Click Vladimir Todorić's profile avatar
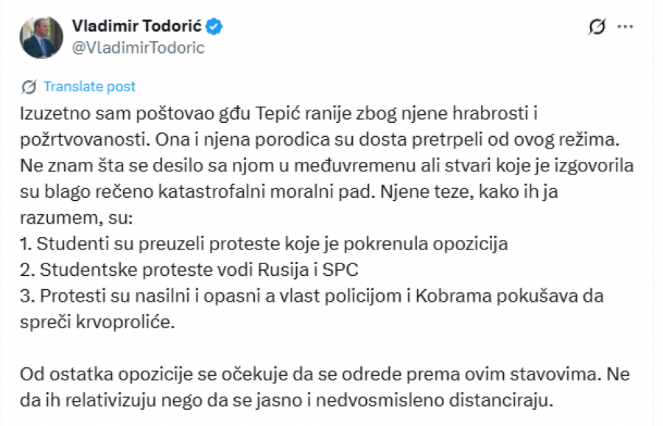 click(x=42, y=37)
